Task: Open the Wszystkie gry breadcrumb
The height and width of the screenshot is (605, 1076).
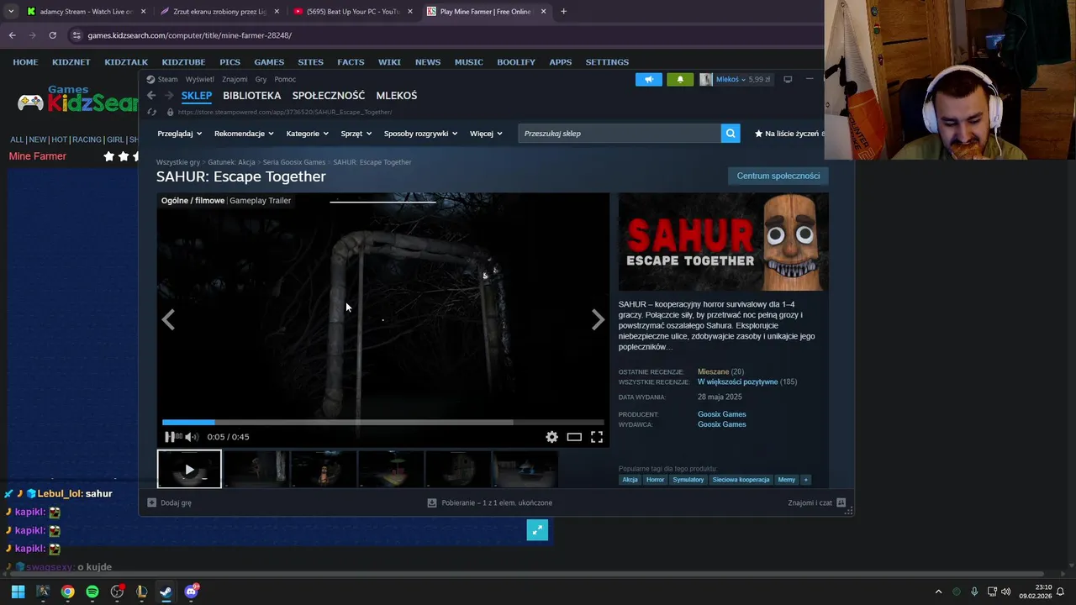Action: coord(178,162)
